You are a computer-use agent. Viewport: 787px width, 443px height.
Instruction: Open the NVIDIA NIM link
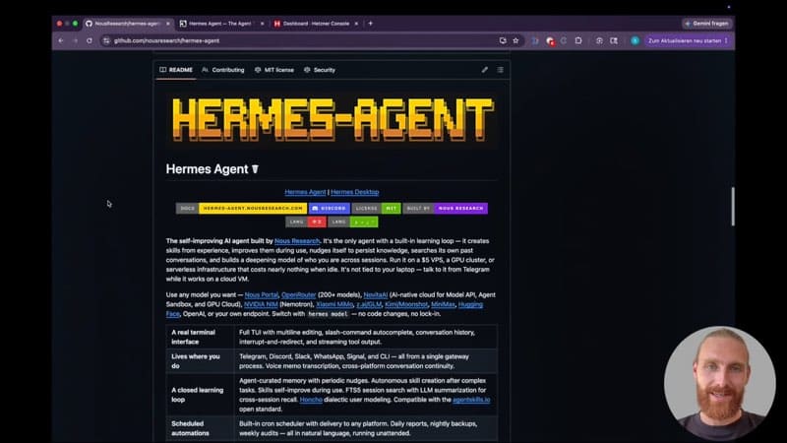[x=261, y=304]
